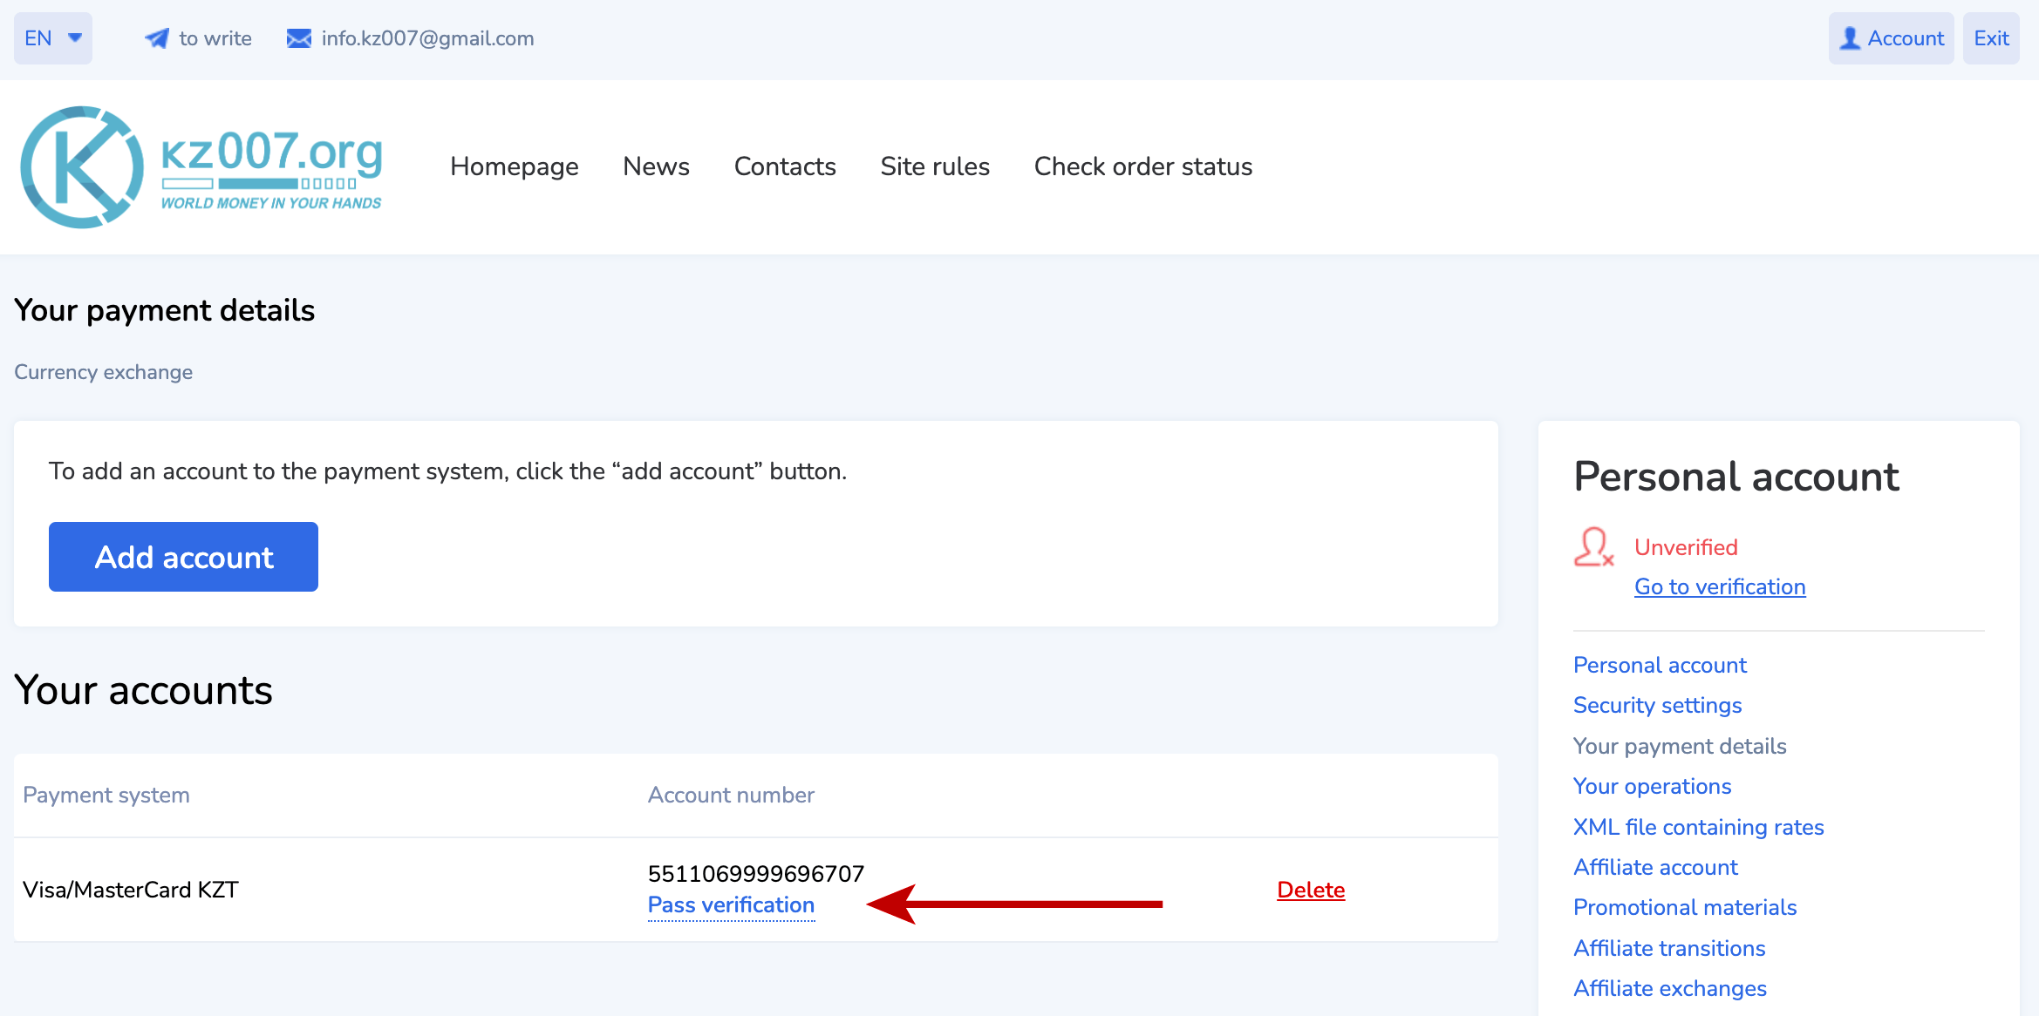Click the Pass verification link
Screen dimensions: 2039x1016
tap(731, 905)
